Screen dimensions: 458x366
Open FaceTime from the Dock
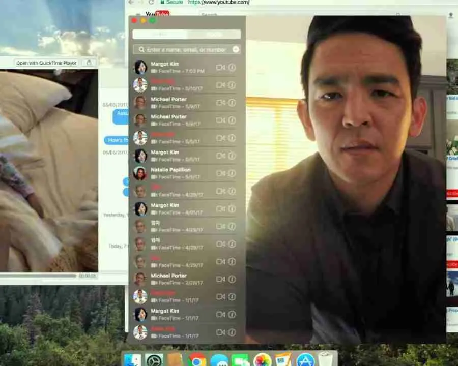tap(240, 360)
